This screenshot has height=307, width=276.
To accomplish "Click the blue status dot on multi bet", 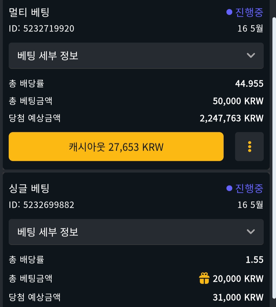I will tap(229, 12).
